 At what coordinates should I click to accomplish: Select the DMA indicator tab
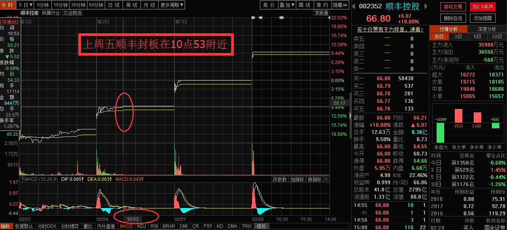[x=233, y=226]
